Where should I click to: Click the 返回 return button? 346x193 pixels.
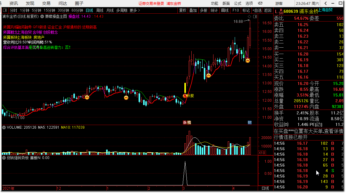(x=268, y=10)
